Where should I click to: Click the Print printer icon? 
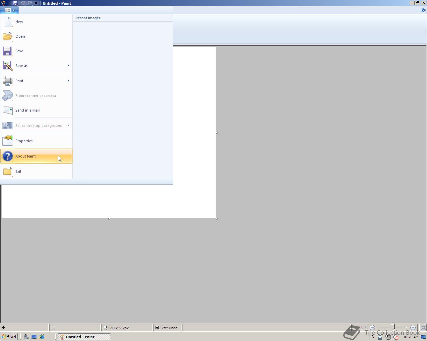point(7,81)
